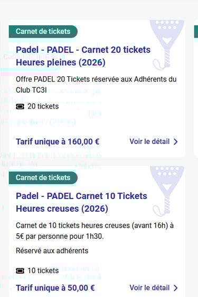
Task: Open "Voir le détail" for the 160,00 € carnet
Action: coord(154,142)
